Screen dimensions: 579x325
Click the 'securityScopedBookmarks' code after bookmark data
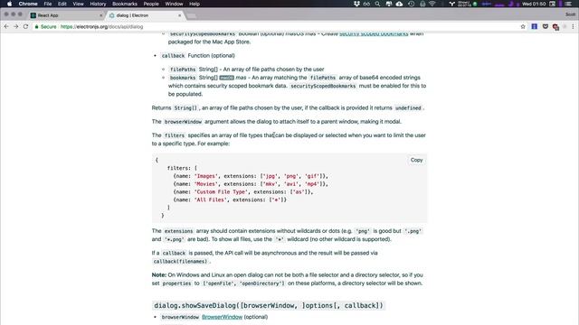click(323, 86)
